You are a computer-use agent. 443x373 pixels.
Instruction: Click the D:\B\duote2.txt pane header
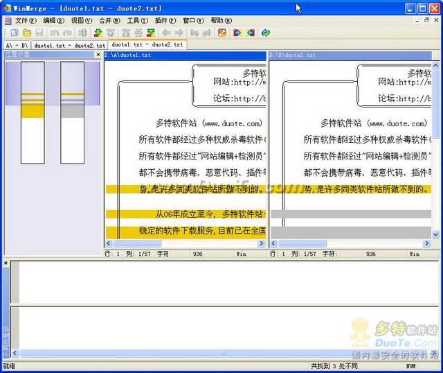(350, 55)
